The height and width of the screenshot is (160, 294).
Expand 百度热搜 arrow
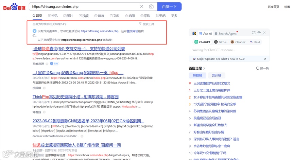(x=204, y=68)
